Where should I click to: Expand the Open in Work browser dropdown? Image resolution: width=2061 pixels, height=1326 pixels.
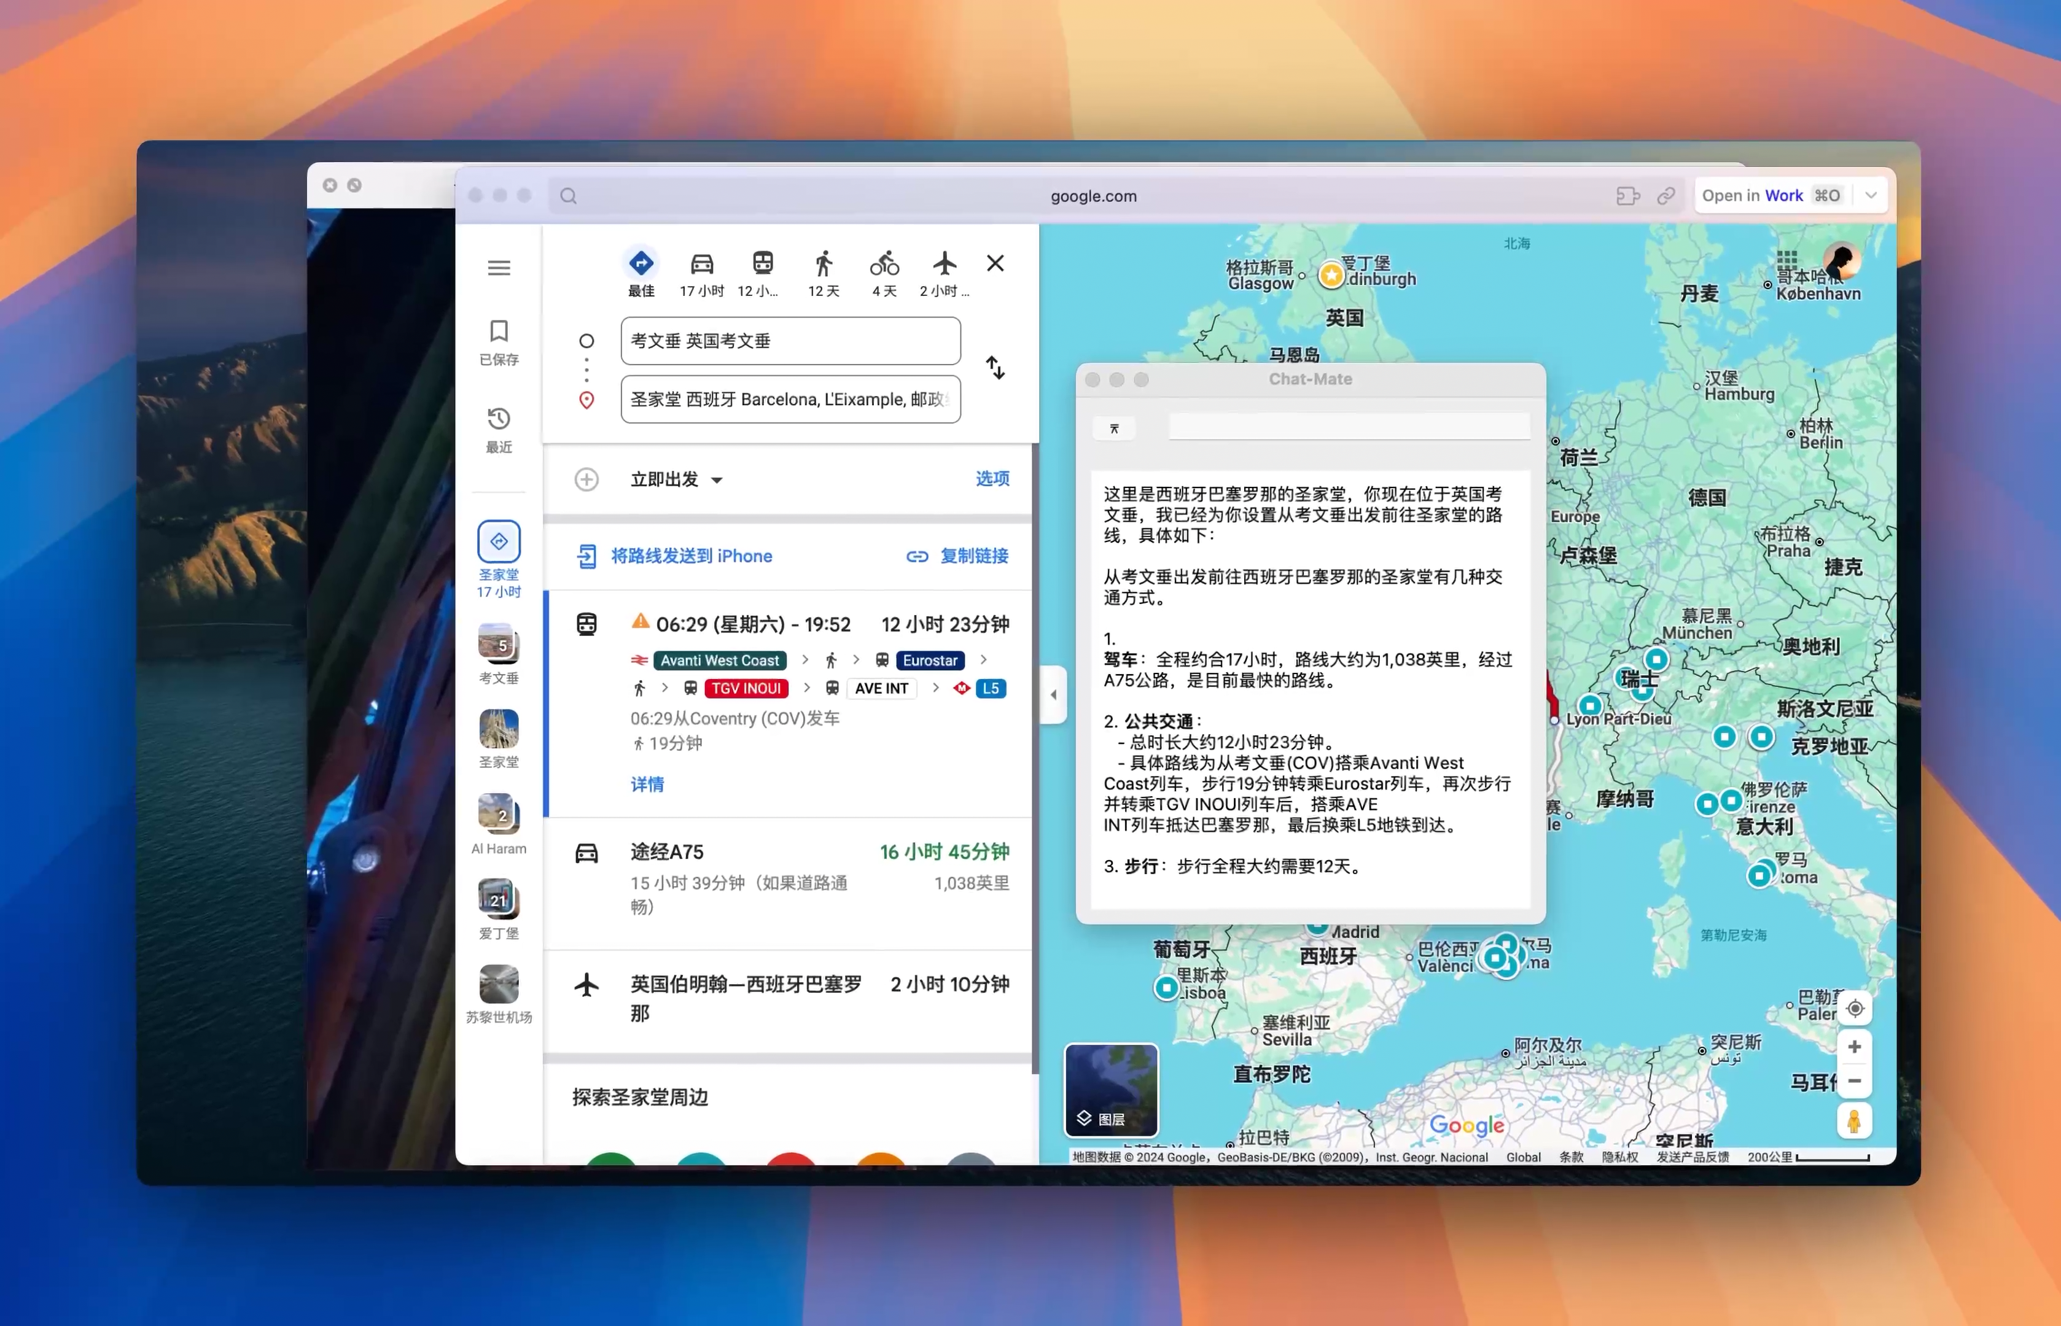point(1870,195)
